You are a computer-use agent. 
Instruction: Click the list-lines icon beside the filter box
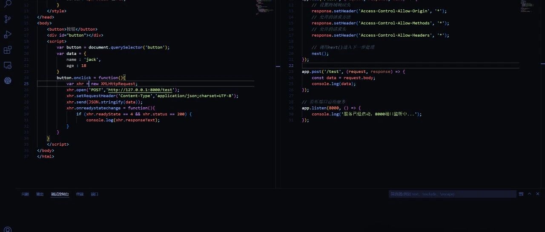pos(521,194)
